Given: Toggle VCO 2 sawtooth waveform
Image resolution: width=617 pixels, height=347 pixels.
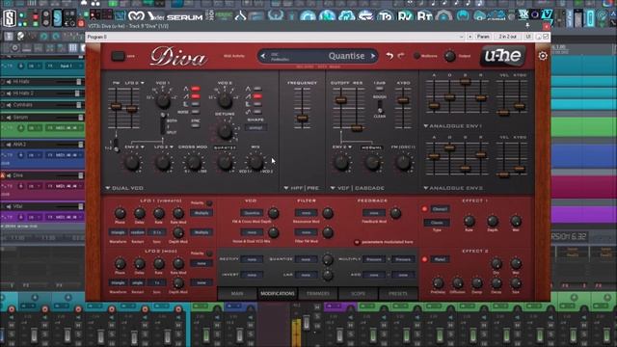Looking at the screenshot, I should [257, 96].
